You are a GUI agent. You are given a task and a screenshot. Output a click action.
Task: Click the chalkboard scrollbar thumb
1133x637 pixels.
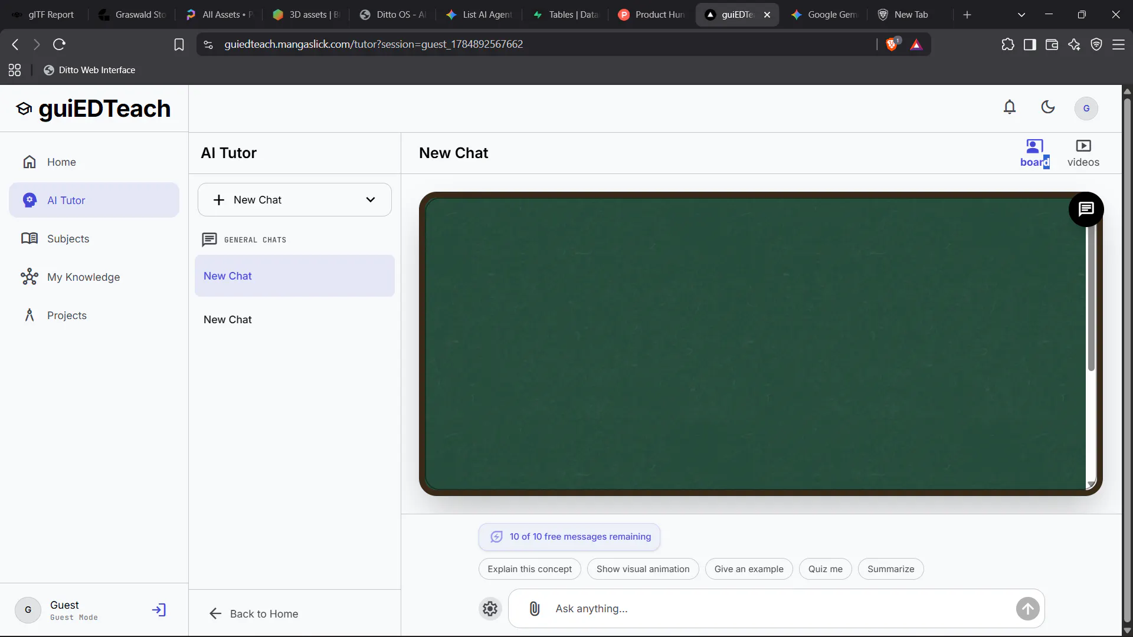[x=1091, y=298]
